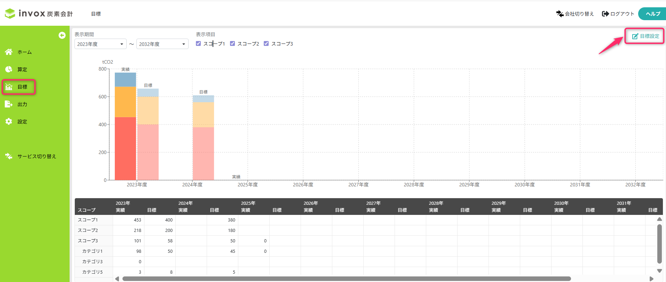The image size is (666, 282).
Task: Open the 2032年度 end period dropdown
Action: click(162, 44)
